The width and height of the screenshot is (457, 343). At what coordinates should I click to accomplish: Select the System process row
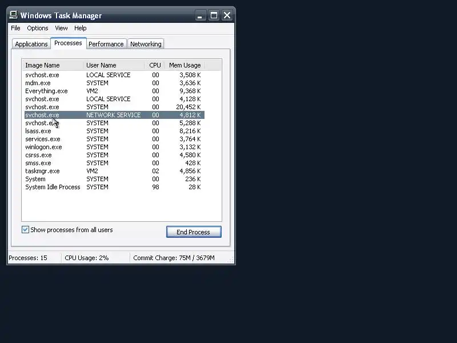pyautogui.click(x=114, y=179)
